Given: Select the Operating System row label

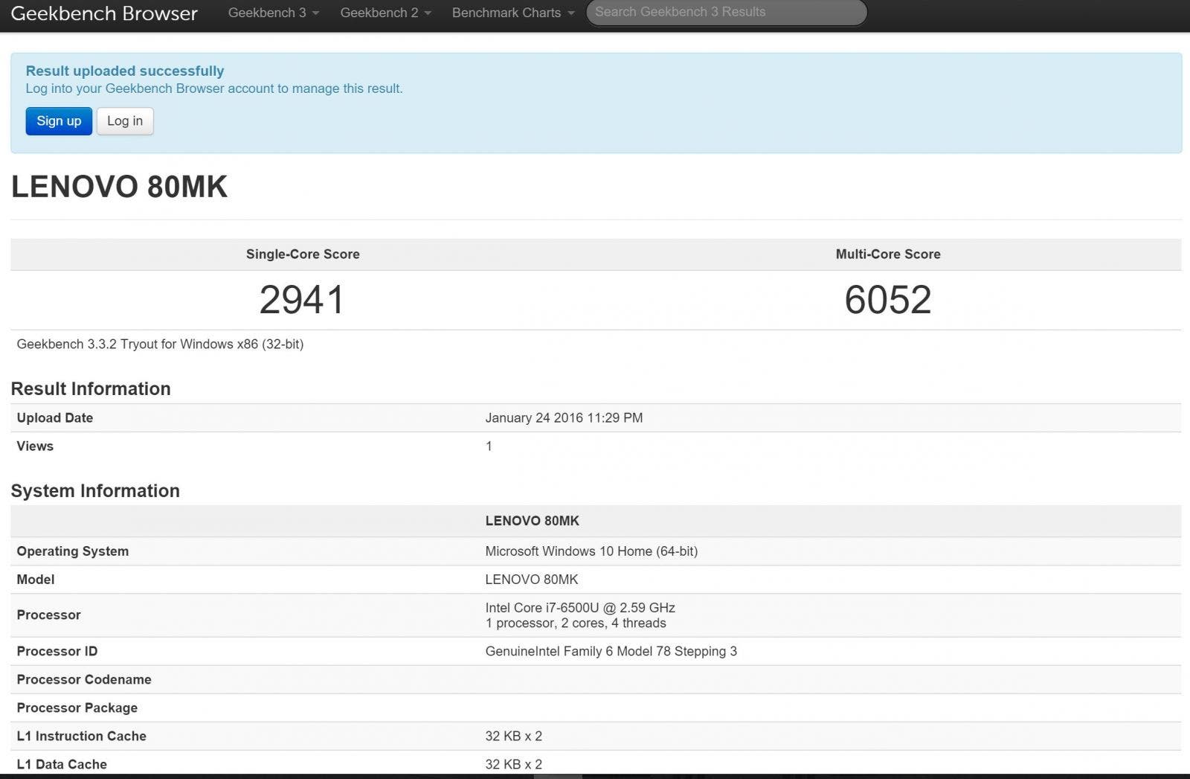Looking at the screenshot, I should (73, 551).
